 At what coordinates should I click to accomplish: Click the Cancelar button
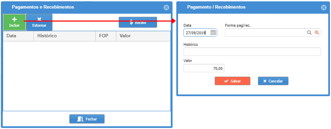point(273,81)
